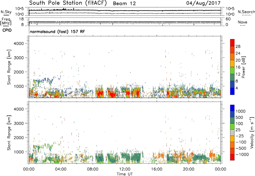Click the 'CPID' label

(x=7, y=30)
